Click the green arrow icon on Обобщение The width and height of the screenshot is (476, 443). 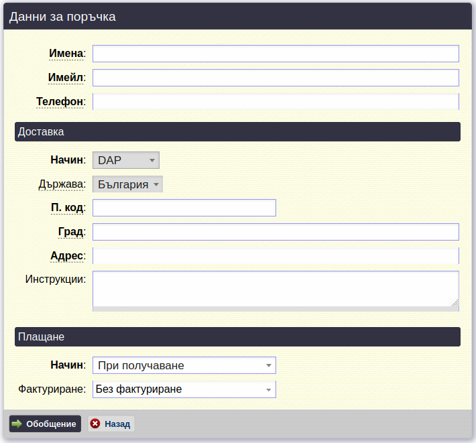[17, 424]
